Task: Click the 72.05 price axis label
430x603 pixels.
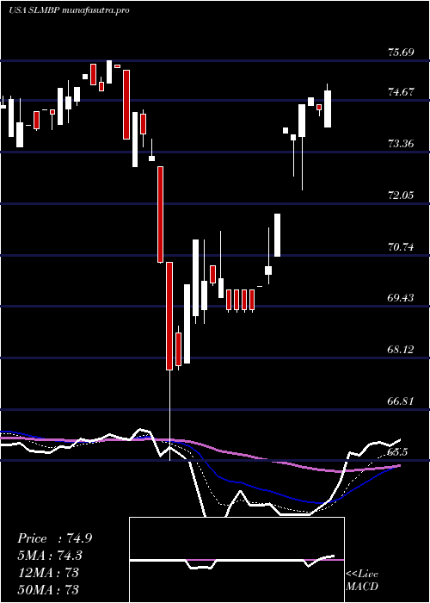Action: click(401, 195)
